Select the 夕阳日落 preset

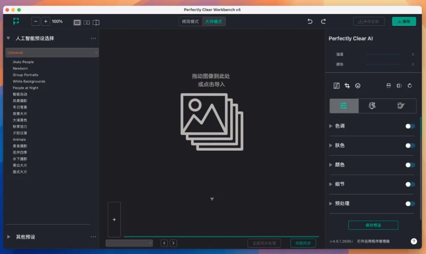pyautogui.click(x=20, y=133)
